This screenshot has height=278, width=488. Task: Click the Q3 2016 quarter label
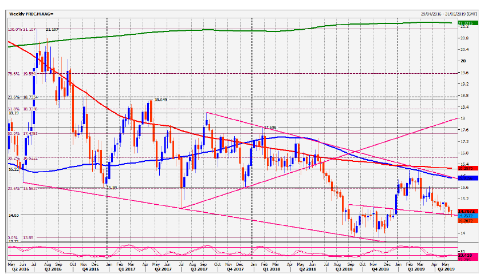[x=53, y=269]
